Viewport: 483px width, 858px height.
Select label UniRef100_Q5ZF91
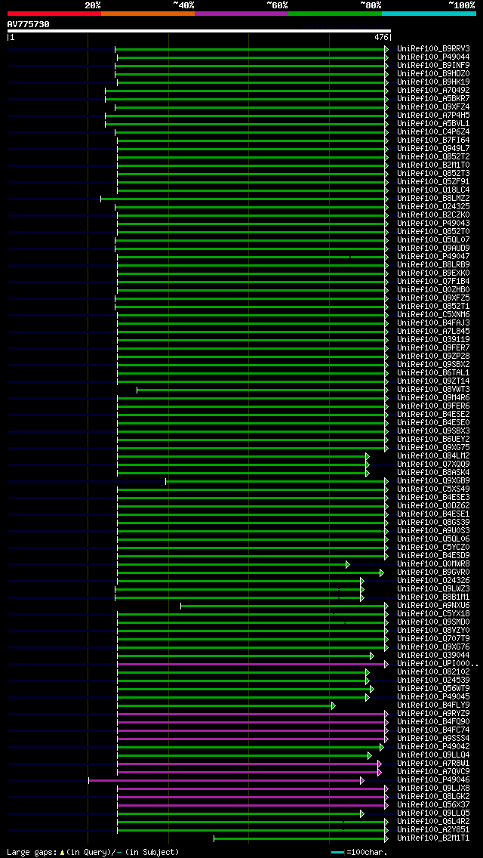pos(433,182)
